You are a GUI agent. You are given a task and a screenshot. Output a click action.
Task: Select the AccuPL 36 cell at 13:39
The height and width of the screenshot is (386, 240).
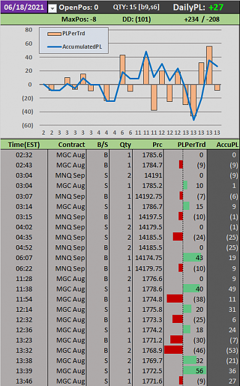[x=223, y=371]
